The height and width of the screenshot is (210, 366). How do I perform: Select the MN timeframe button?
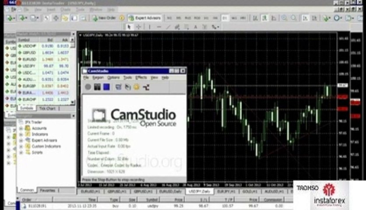[x=243, y=18]
